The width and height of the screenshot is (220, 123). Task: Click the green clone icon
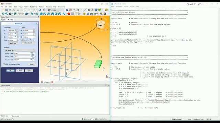click(100, 10)
